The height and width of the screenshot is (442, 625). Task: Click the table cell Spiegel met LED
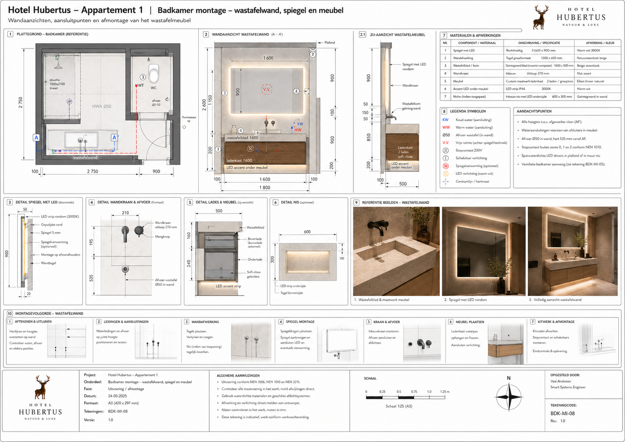(x=464, y=50)
